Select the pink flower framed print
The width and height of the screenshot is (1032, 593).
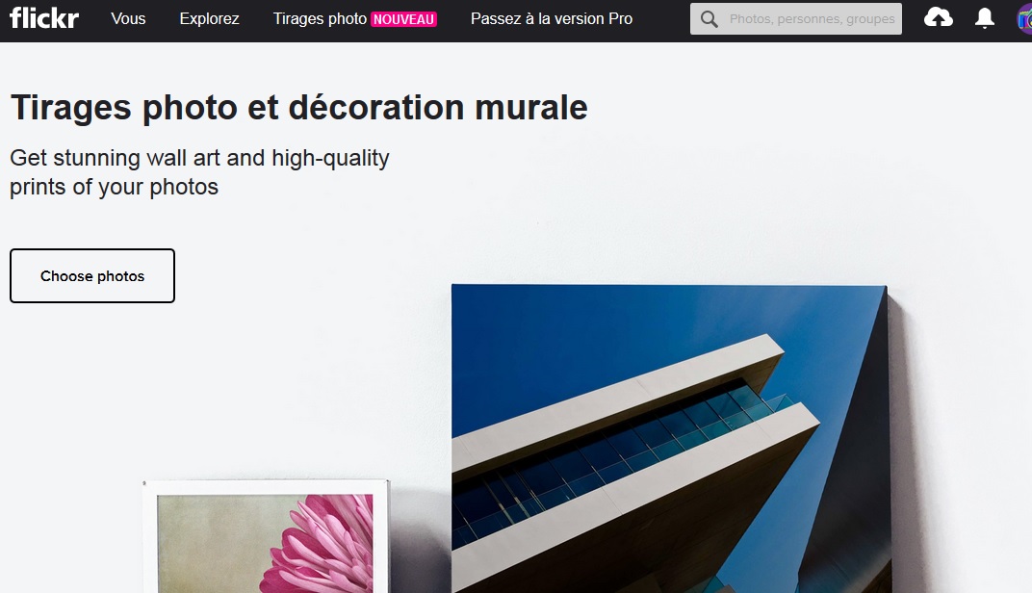pyautogui.click(x=265, y=535)
